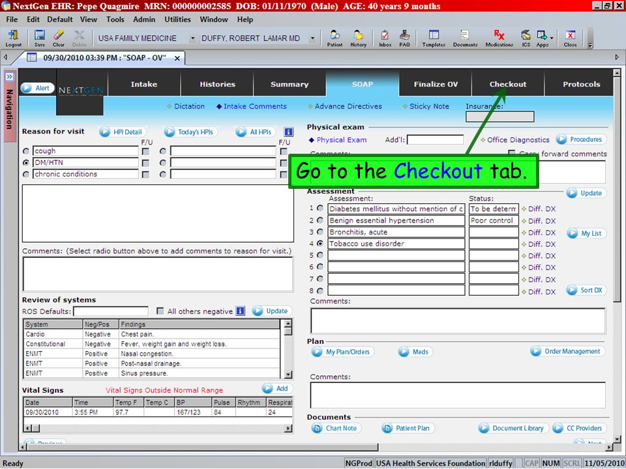Open the Meds button
Viewport: 626px width, 469px height.
click(x=415, y=352)
